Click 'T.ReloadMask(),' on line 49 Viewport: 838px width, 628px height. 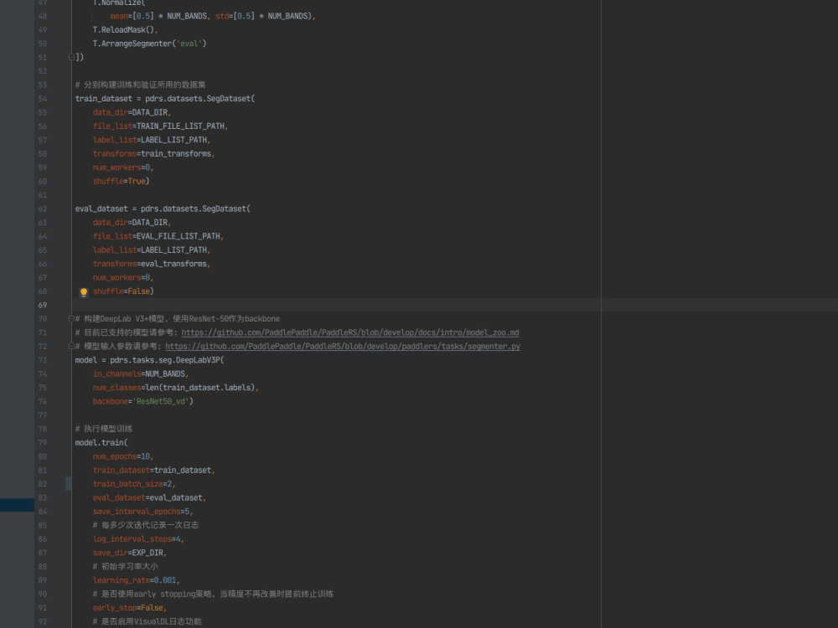pos(126,30)
